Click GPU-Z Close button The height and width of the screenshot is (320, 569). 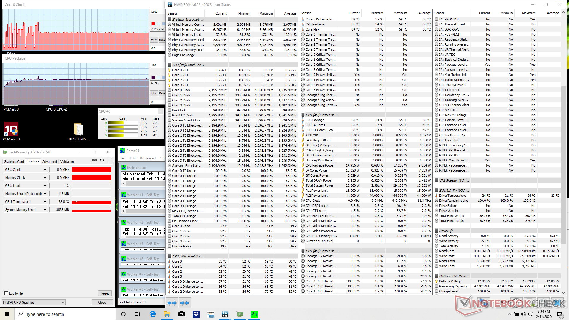(x=102, y=303)
